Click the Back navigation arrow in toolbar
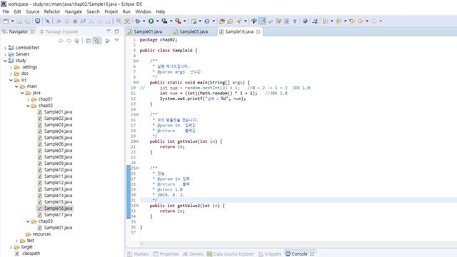Screen dimensions: 457x257 pos(361,21)
